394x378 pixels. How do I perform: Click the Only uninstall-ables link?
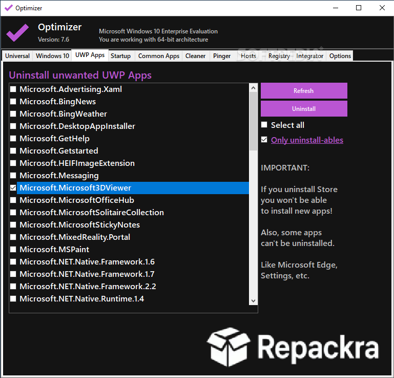point(307,140)
